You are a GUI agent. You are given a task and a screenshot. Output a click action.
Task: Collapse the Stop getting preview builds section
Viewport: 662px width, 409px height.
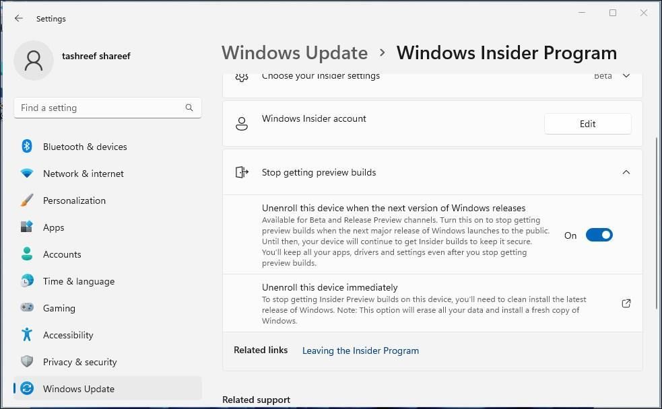coord(626,172)
